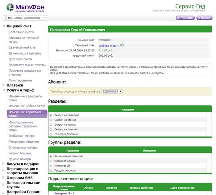This screenshot has width=216, height=195.
Task: Click the Свобода слова + tariff link
Action: tap(109, 45)
